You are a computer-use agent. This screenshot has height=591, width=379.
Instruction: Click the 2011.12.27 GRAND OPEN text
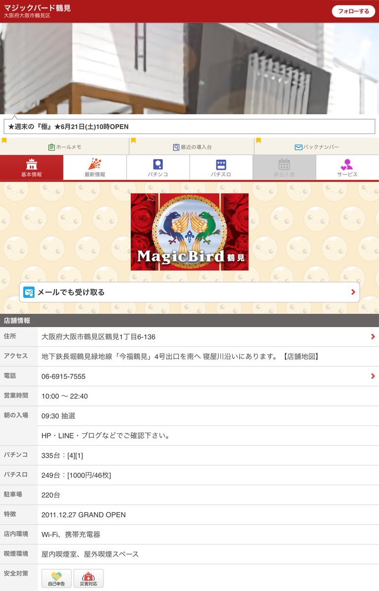click(84, 515)
